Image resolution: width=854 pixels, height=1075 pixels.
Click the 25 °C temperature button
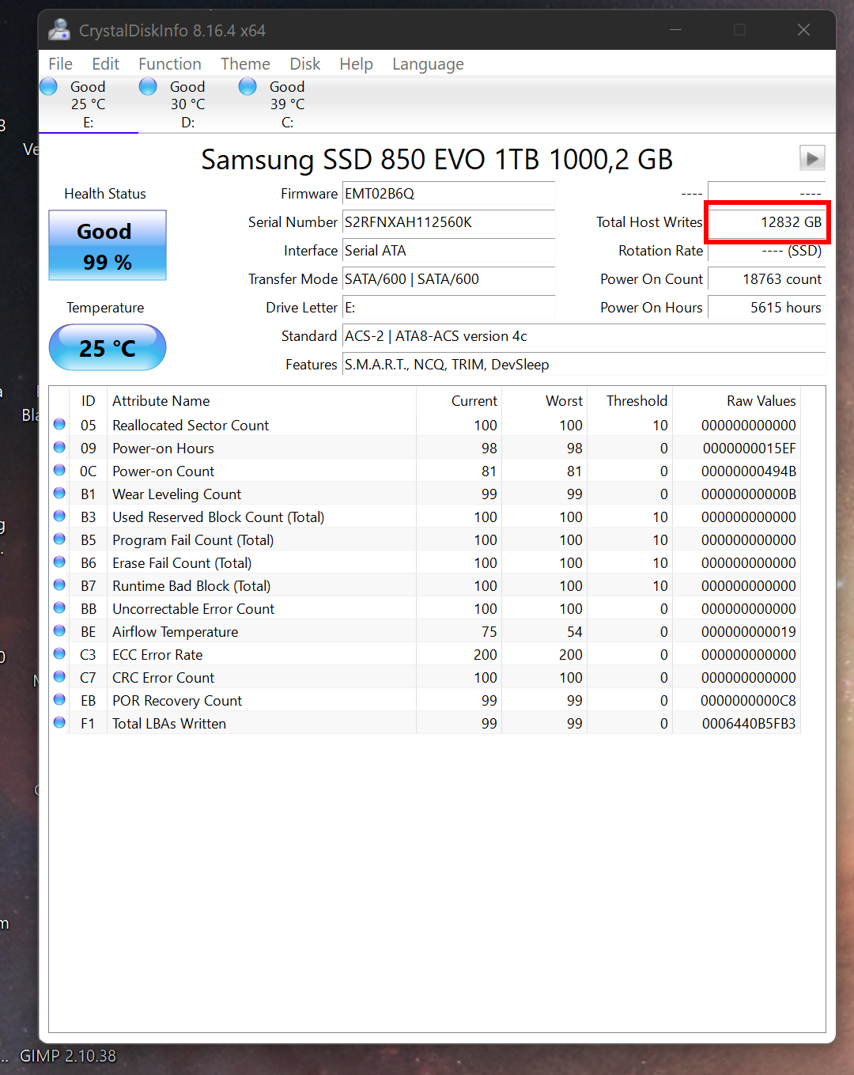[x=108, y=347]
